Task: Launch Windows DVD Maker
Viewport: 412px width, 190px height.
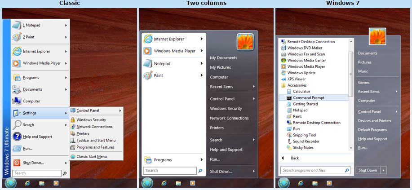Action: [305, 48]
